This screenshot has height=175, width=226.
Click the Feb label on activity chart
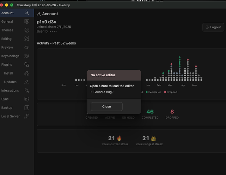(159, 85)
